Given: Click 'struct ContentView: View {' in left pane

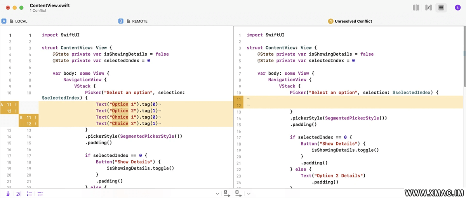Looking at the screenshot, I should pos(77,48).
